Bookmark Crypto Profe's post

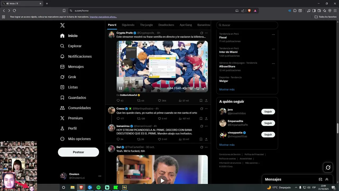(x=201, y=101)
